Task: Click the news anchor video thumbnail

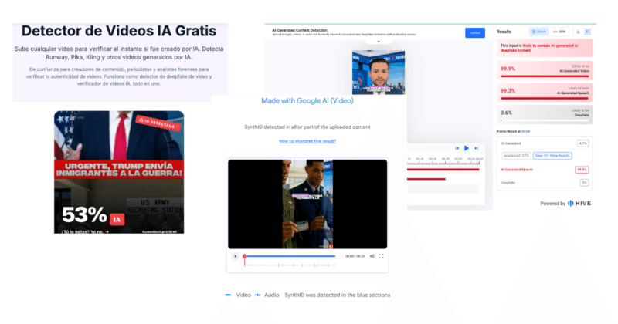Action: click(x=379, y=72)
